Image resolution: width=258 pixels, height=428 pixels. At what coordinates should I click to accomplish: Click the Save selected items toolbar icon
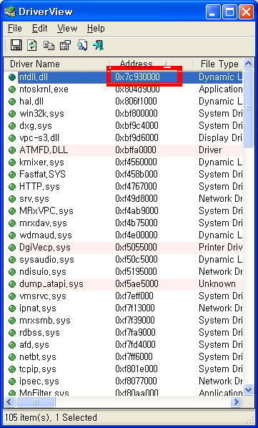[x=16, y=45]
